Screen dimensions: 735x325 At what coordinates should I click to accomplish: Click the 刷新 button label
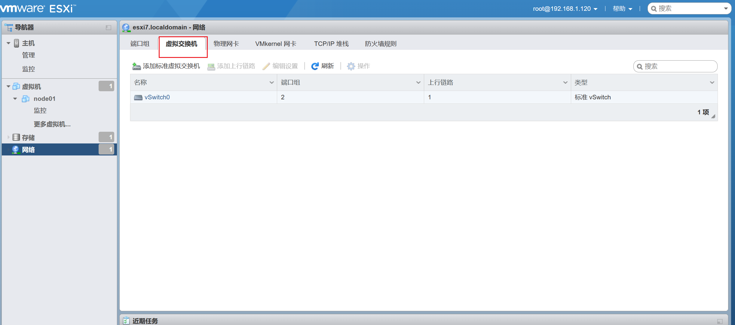coord(328,66)
